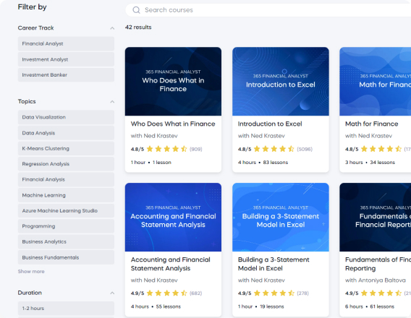Collapse the Topics filter section

pyautogui.click(x=112, y=102)
